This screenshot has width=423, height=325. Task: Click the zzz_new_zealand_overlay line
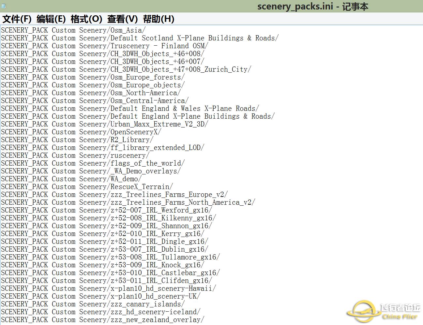pos(102,320)
